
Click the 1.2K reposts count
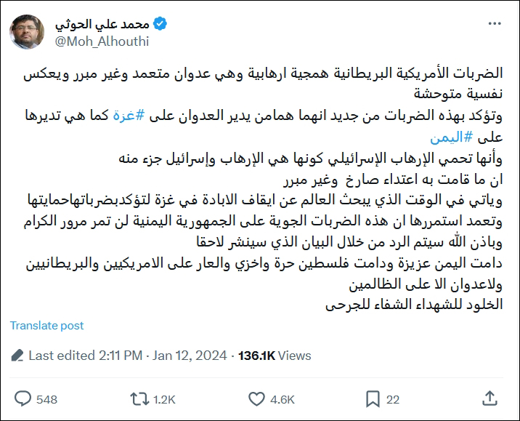tap(165, 399)
